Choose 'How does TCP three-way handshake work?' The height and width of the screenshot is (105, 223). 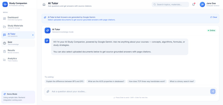[147, 82]
